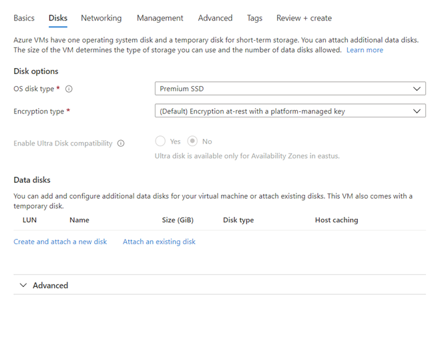Open the Tags tab

(x=254, y=18)
